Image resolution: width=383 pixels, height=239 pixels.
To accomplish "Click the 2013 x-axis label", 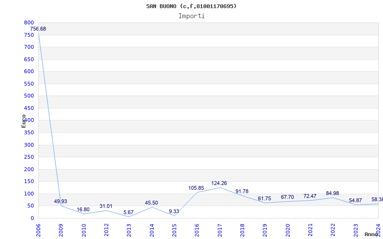I will (x=129, y=230).
